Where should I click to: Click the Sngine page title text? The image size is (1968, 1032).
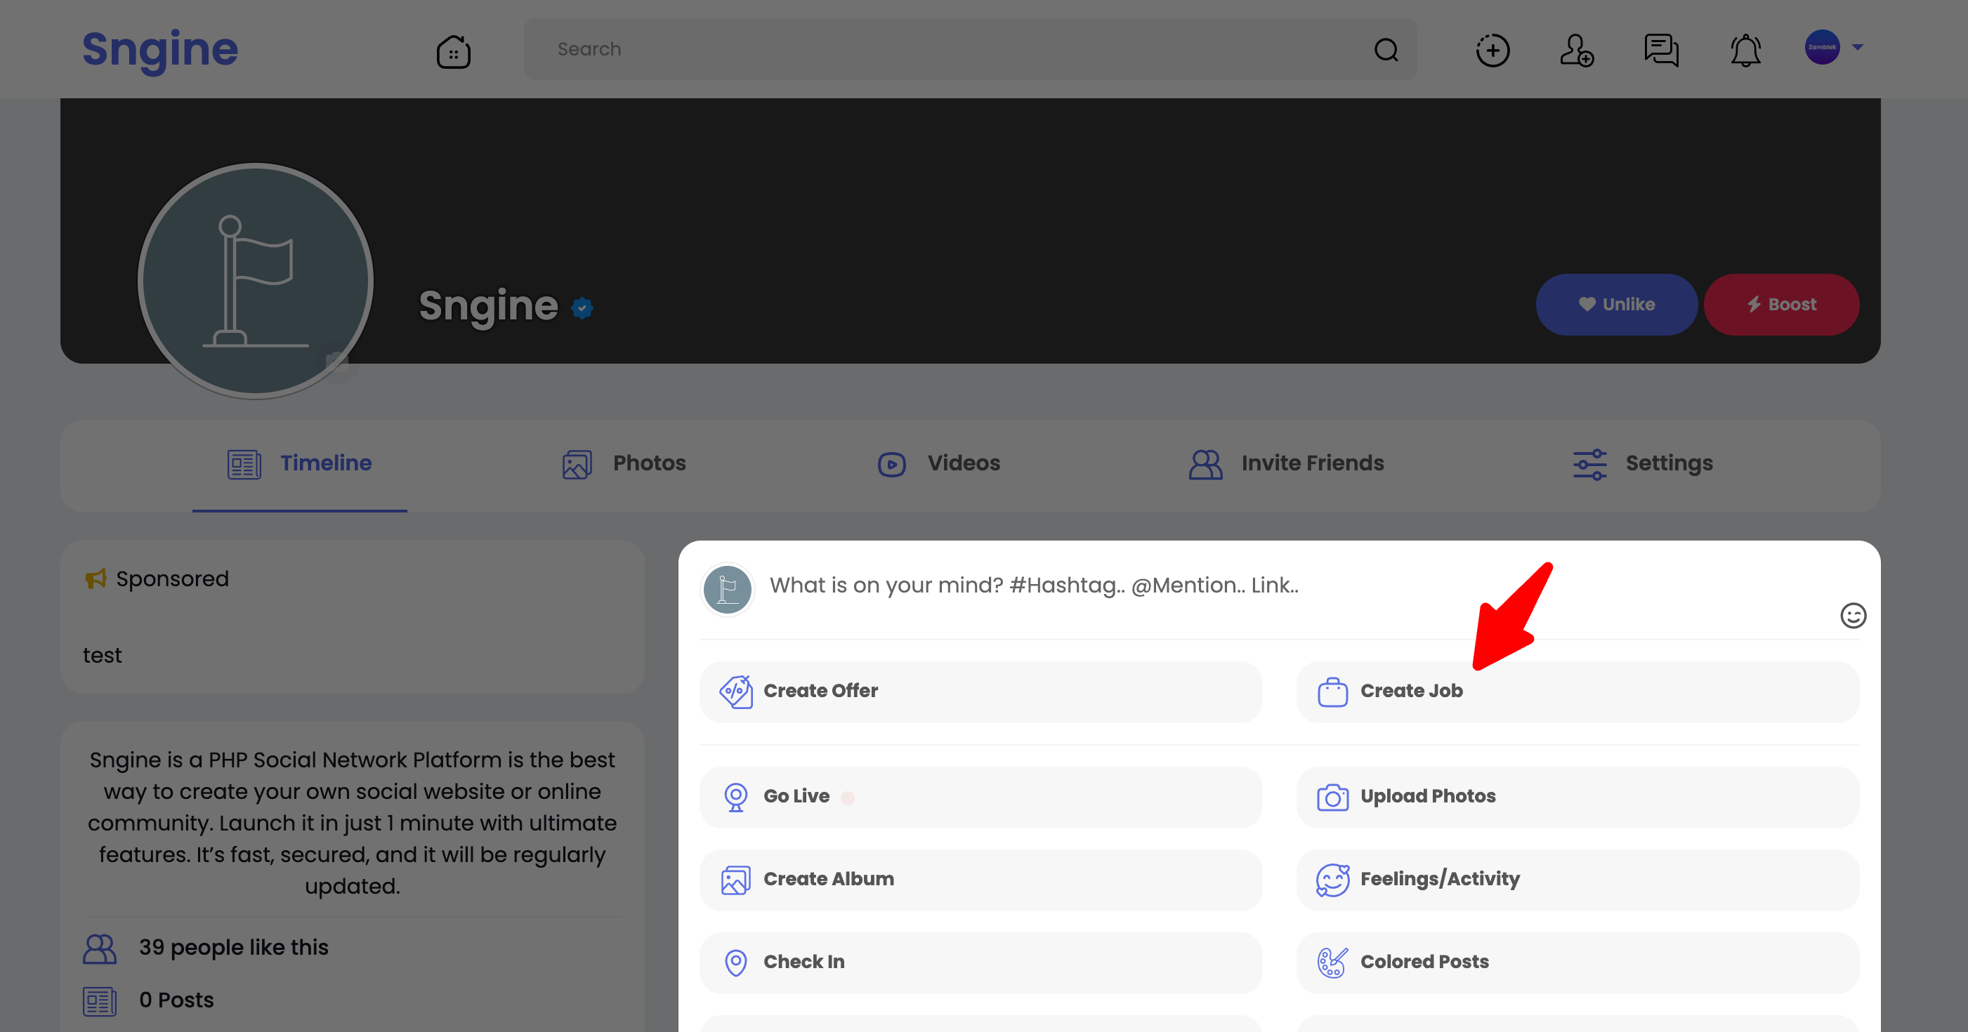coord(489,306)
